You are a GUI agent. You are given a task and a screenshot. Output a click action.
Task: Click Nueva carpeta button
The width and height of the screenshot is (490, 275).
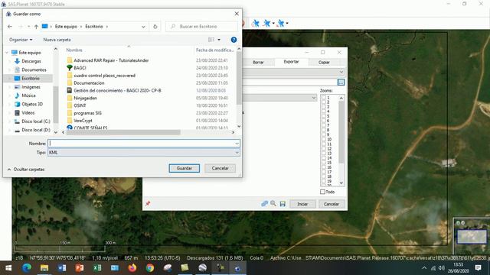click(57, 40)
